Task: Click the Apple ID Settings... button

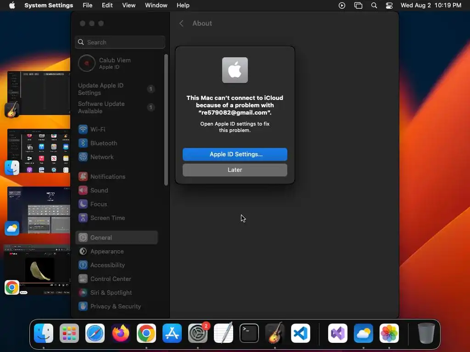Action: [235, 154]
